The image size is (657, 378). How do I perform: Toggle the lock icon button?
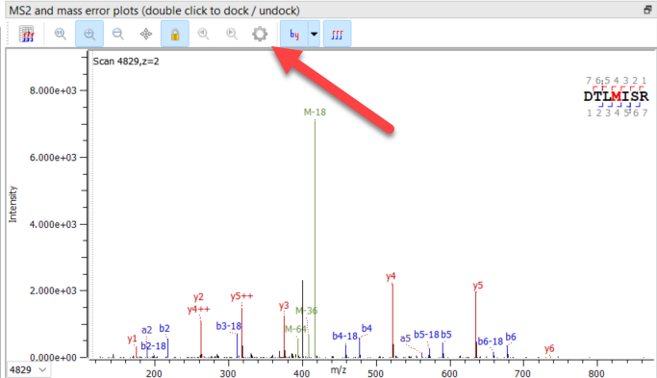175,34
